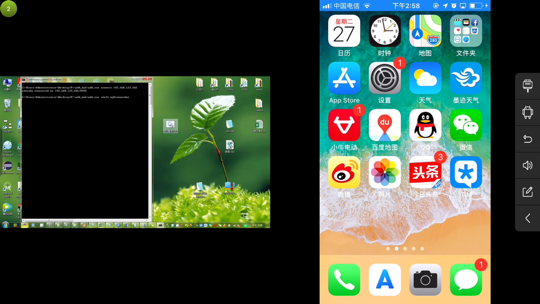Open the Messages app in the dock
This screenshot has height=304, width=540.
[466, 279]
